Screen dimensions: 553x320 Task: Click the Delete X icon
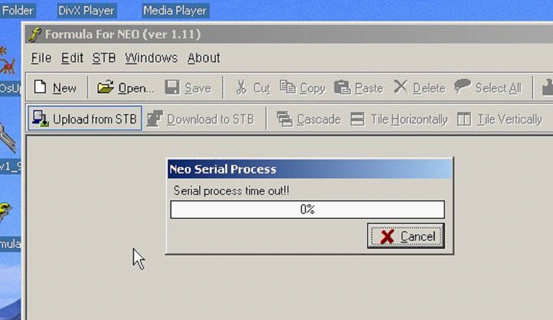400,87
